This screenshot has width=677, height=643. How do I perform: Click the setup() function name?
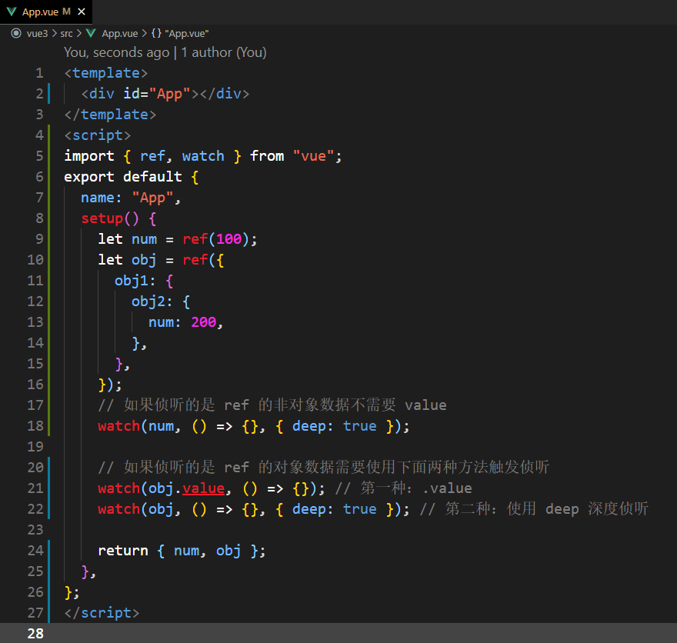pos(102,218)
